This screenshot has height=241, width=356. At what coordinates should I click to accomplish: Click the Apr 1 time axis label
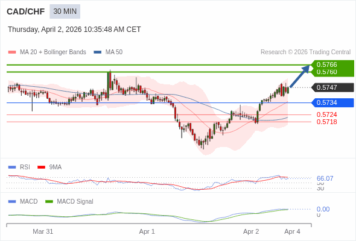click(147, 231)
